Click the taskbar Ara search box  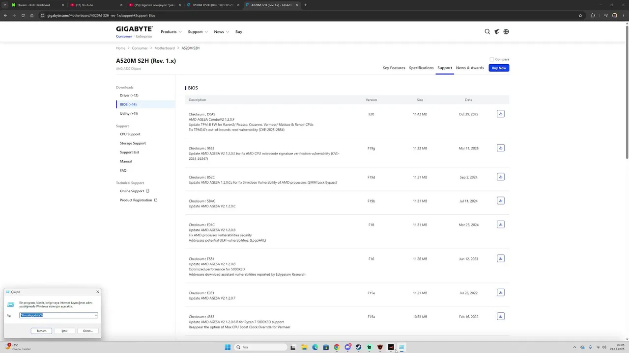(260, 347)
